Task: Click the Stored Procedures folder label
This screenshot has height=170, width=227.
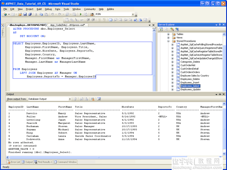Action: [x=186, y=41]
